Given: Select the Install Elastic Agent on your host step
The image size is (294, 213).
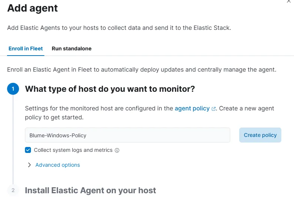Looking at the screenshot, I should (x=91, y=190).
